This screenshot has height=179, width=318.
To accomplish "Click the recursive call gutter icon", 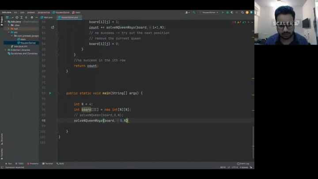I will click(x=53, y=27).
